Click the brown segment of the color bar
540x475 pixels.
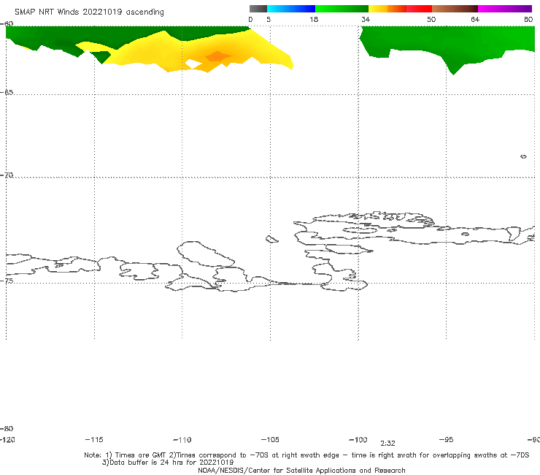click(x=455, y=9)
